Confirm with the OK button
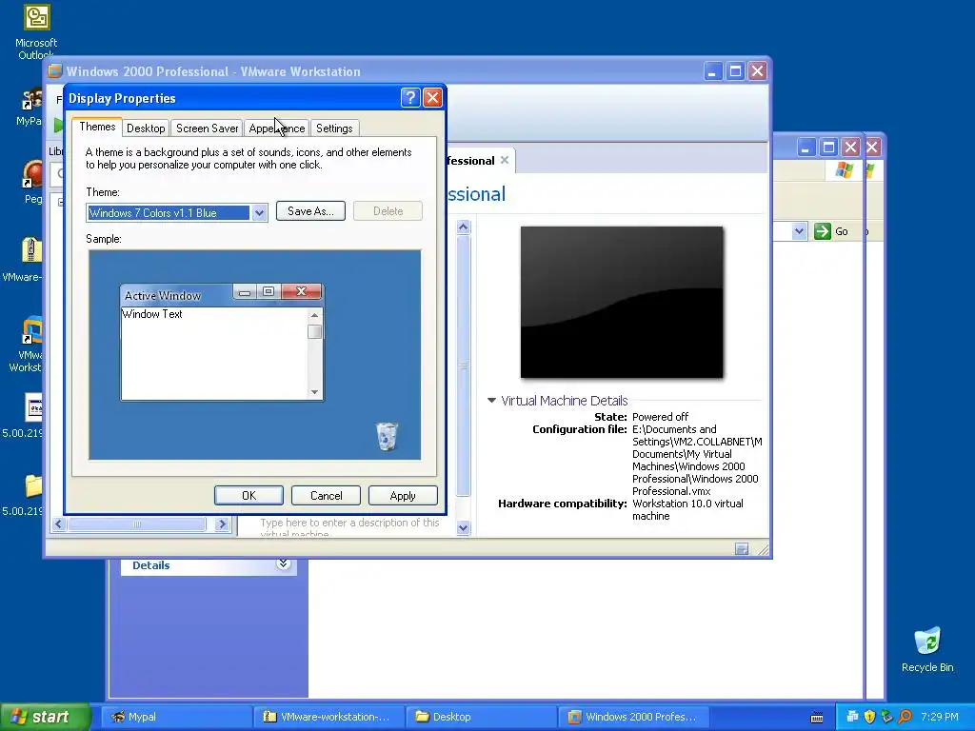Screen dimensions: 975x731 point(249,495)
